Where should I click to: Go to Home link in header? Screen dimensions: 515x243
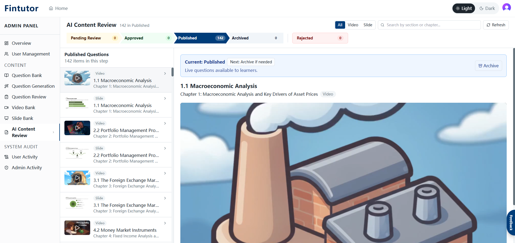(58, 8)
